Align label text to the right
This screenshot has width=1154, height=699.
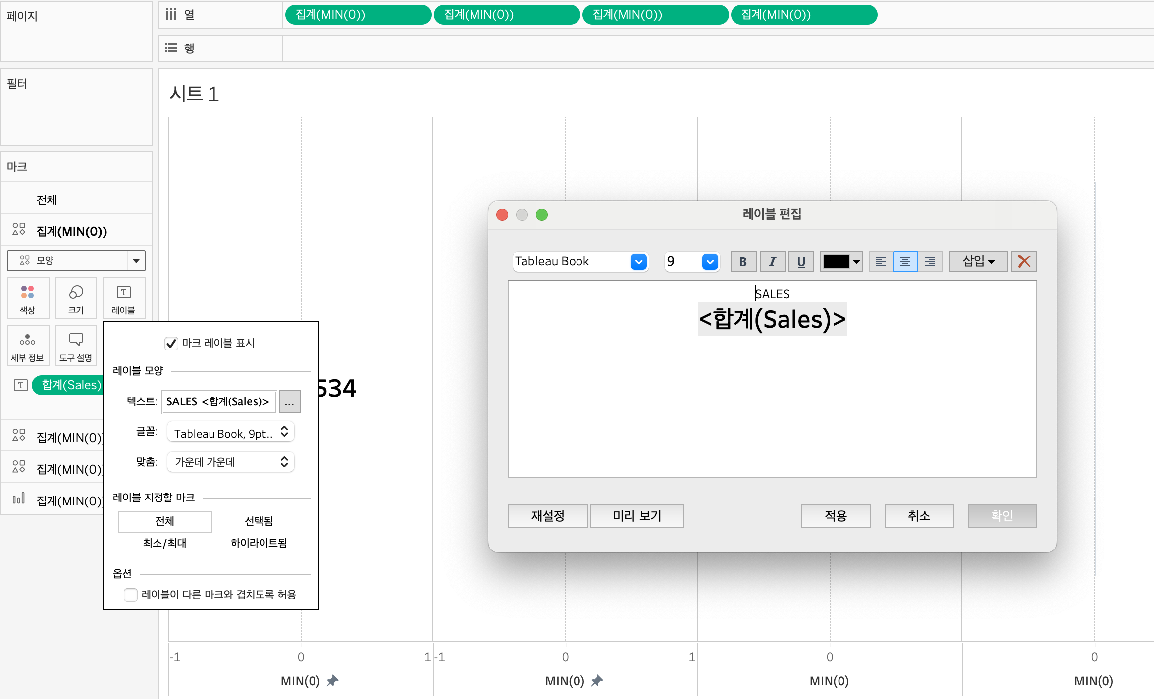tap(930, 262)
